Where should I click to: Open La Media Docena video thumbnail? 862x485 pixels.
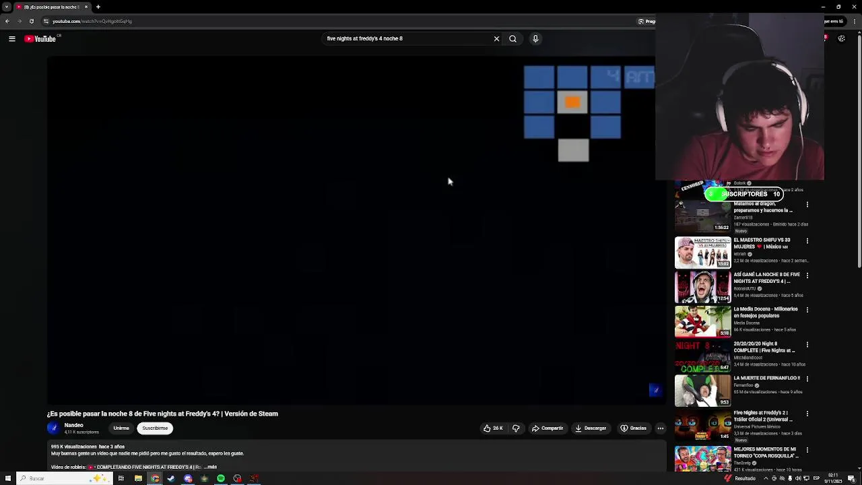702,321
